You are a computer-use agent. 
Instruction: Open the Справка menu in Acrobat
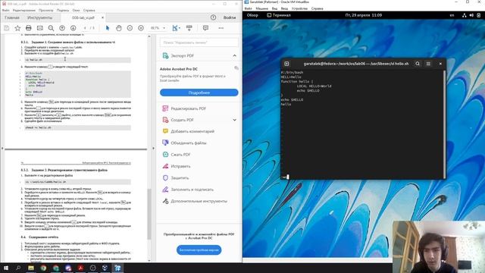click(x=89, y=10)
